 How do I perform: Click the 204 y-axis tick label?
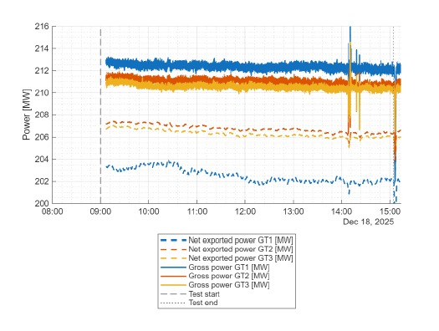tap(42, 159)
